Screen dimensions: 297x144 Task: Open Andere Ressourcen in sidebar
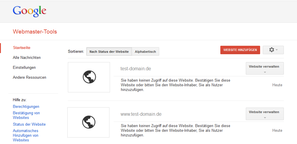pyautogui.click(x=30, y=77)
